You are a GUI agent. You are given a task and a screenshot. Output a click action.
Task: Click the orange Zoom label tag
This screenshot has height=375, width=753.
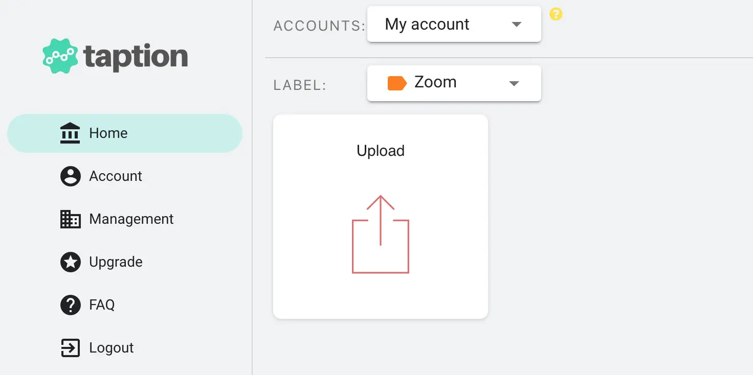tap(397, 83)
